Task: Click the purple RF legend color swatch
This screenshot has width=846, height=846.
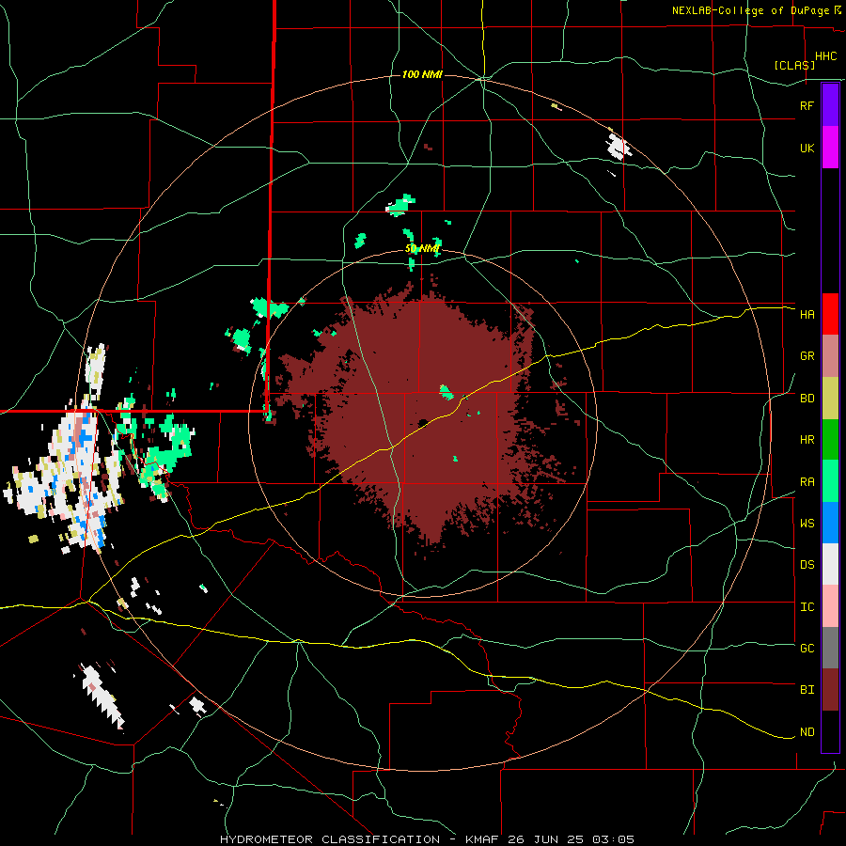Action: click(830, 105)
